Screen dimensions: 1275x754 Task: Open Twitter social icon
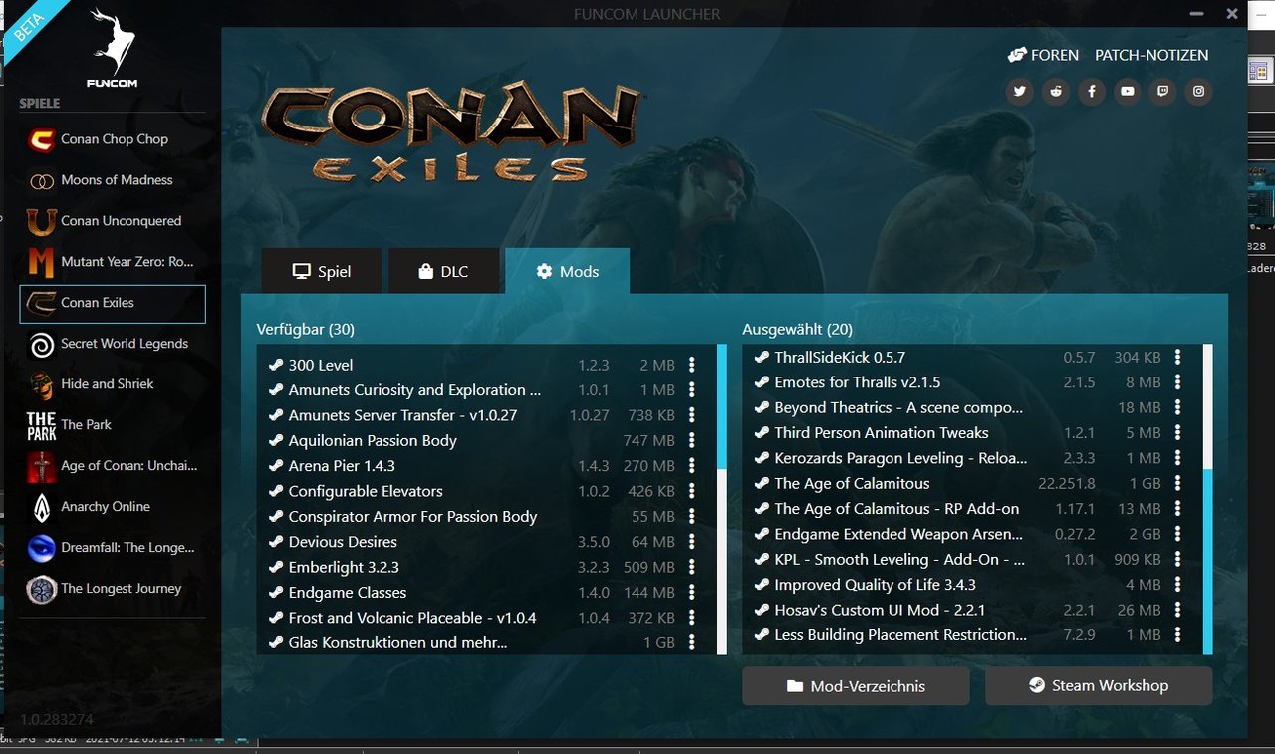(1019, 92)
